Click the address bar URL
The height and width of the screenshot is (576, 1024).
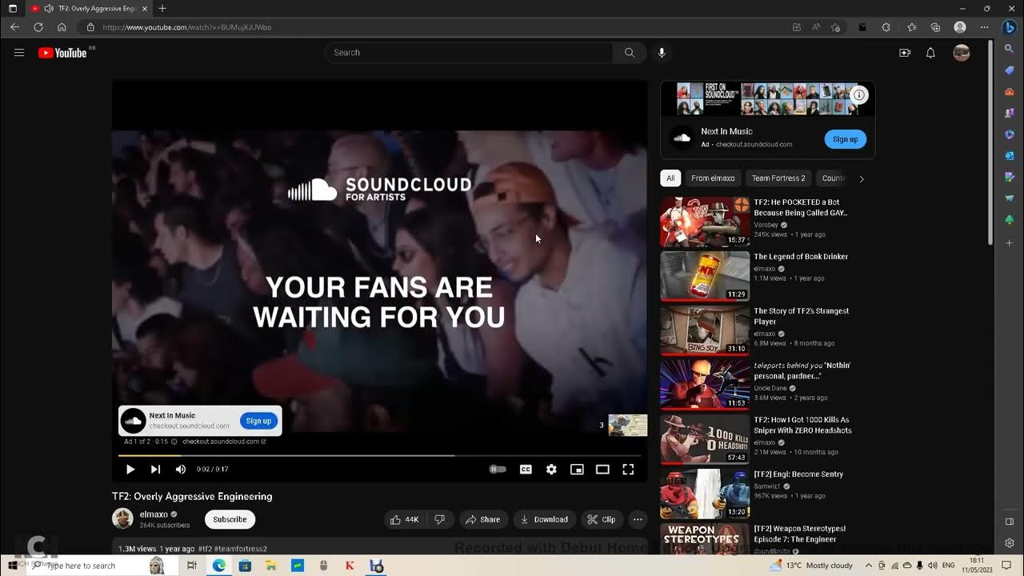click(x=187, y=27)
